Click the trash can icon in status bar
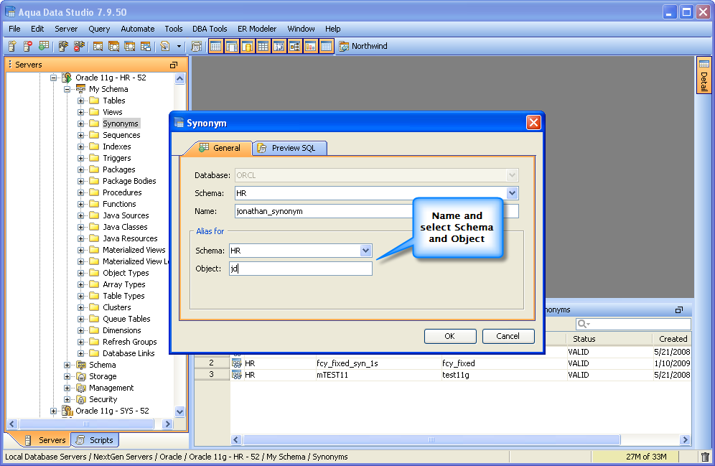The width and height of the screenshot is (715, 466). tap(705, 457)
